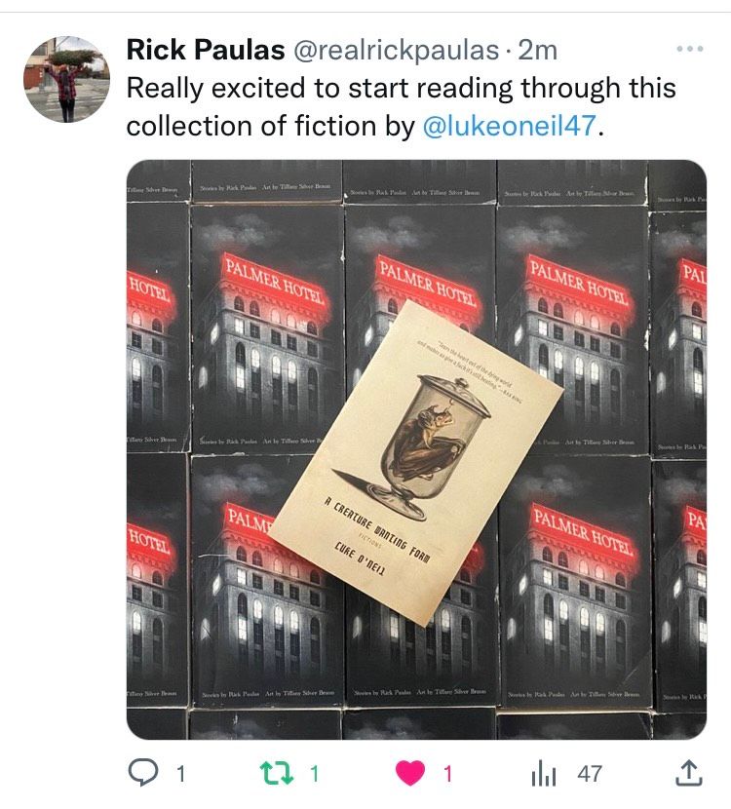Image resolution: width=731 pixels, height=809 pixels.
Task: Open the three-dot more options menu
Action: click(x=690, y=49)
